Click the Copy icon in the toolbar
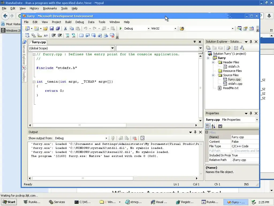Viewport: 274px width, 206px height. 71,28
